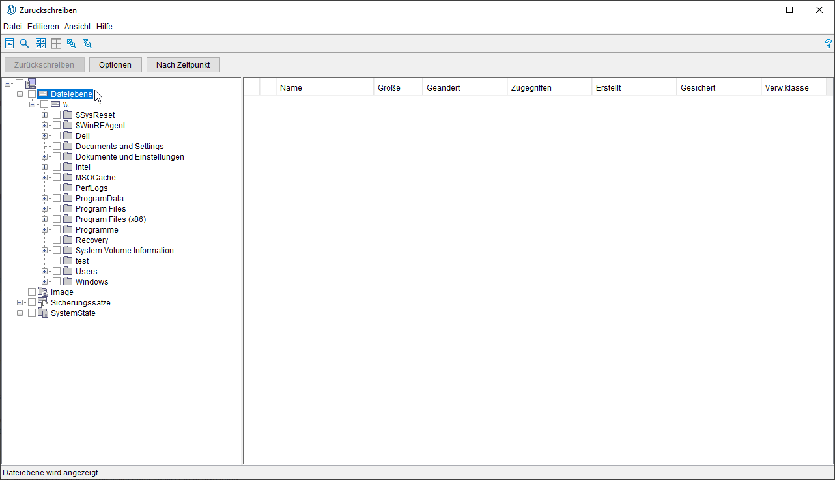Screen dimensions: 835x480
Task: Check the ProgramData folder checkbox
Action: pos(57,199)
